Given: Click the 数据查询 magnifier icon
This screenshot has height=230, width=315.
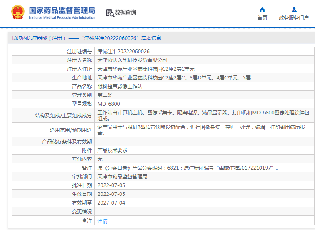Looking at the screenshot, I should point(110,13).
